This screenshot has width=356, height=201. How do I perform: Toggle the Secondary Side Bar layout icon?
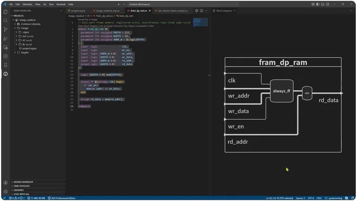coord(327,4)
